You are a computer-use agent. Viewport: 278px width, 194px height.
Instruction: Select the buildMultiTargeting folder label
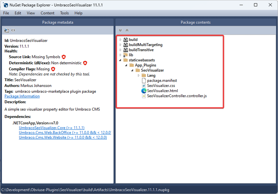click(x=146, y=45)
